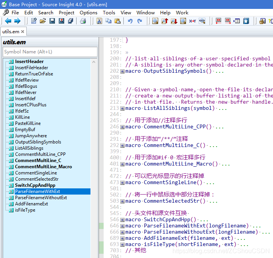Click the Cut scissors icon
The height and width of the screenshot is (258, 273).
click(x=99, y=21)
